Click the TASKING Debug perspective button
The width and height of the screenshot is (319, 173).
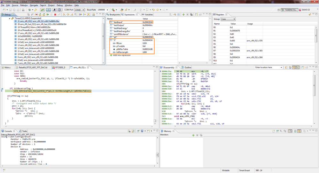289,10
